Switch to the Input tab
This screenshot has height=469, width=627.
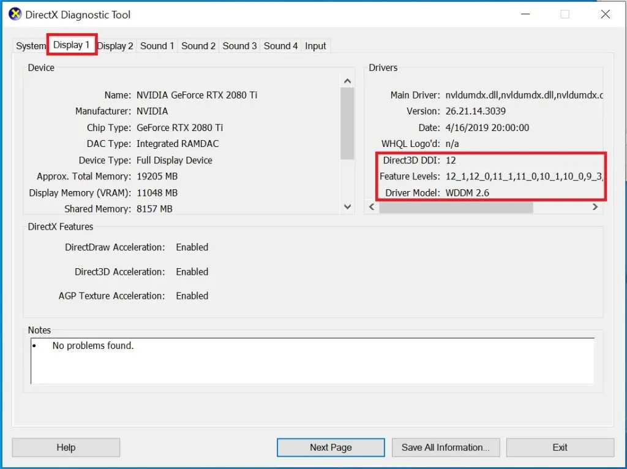[x=315, y=46]
